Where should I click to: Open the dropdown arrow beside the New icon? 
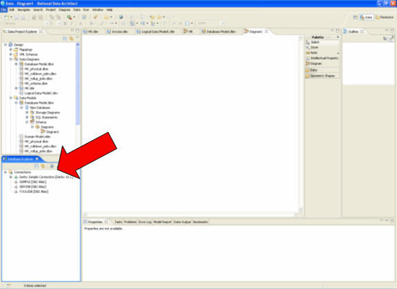click(11, 17)
